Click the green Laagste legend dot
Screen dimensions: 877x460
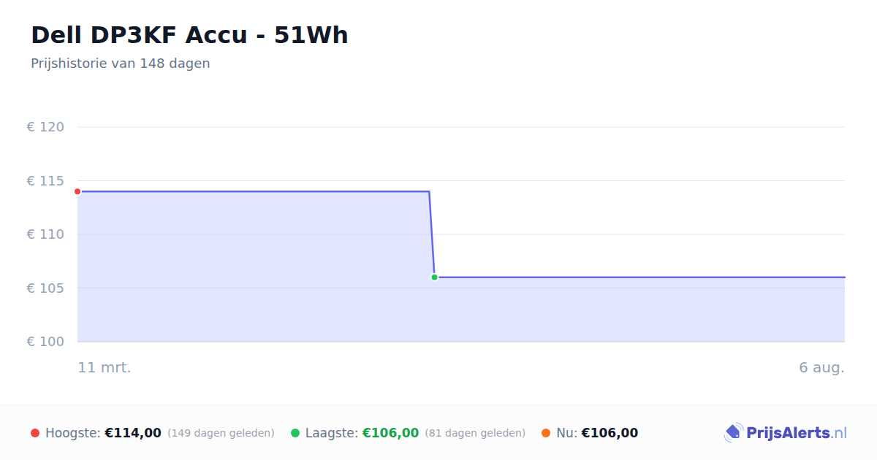[295, 433]
